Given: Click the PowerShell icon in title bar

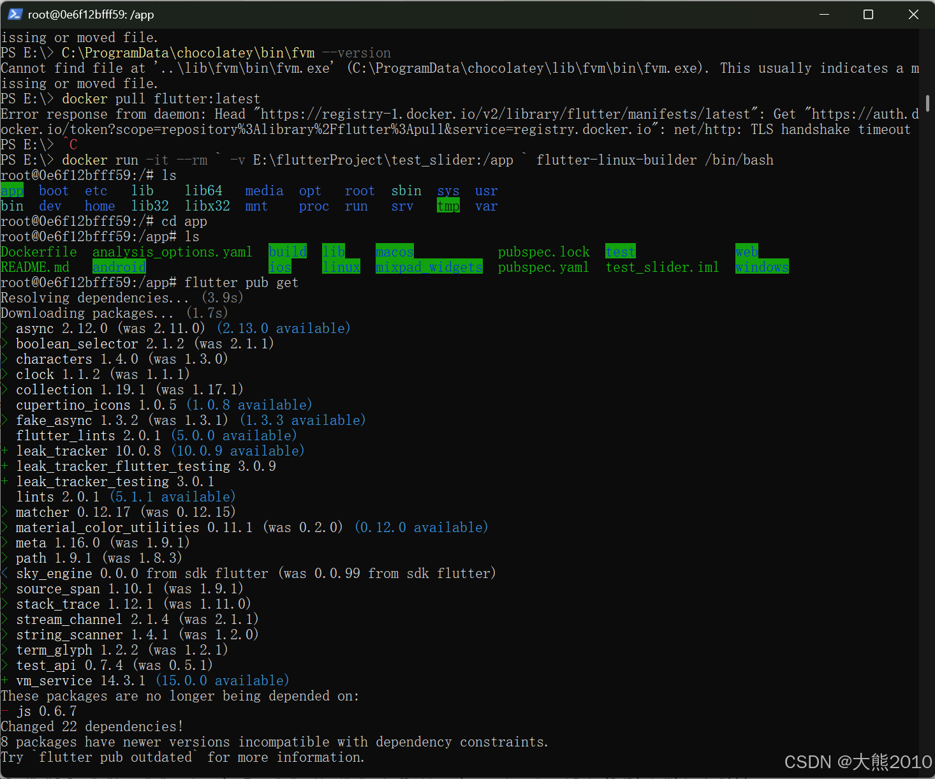Looking at the screenshot, I should pyautogui.click(x=14, y=14).
